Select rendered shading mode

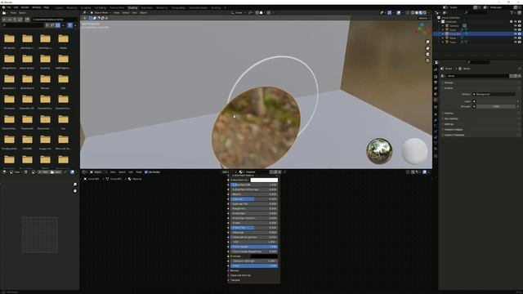pyautogui.click(x=425, y=13)
